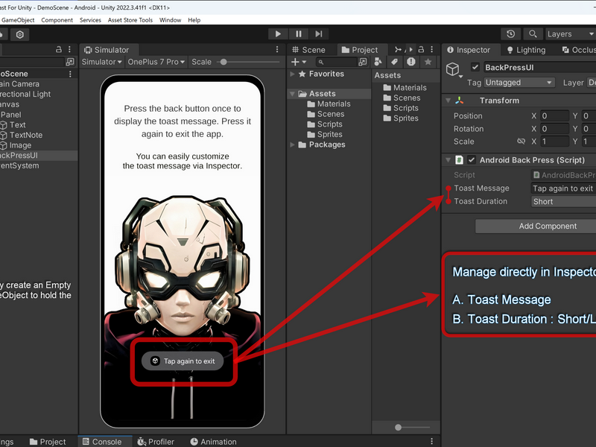The width and height of the screenshot is (596, 447).
Task: Open the Undo History icon in toolbar
Action: (x=510, y=34)
